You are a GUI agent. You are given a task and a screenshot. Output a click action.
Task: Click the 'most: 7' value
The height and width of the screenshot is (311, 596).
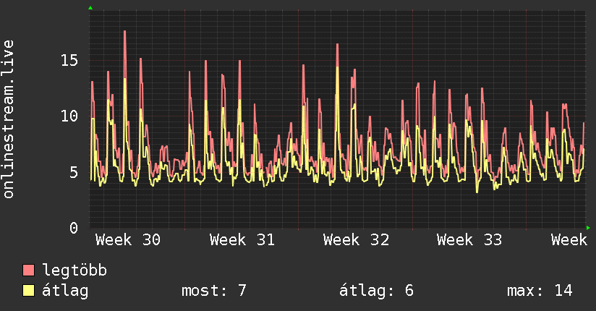(x=214, y=291)
